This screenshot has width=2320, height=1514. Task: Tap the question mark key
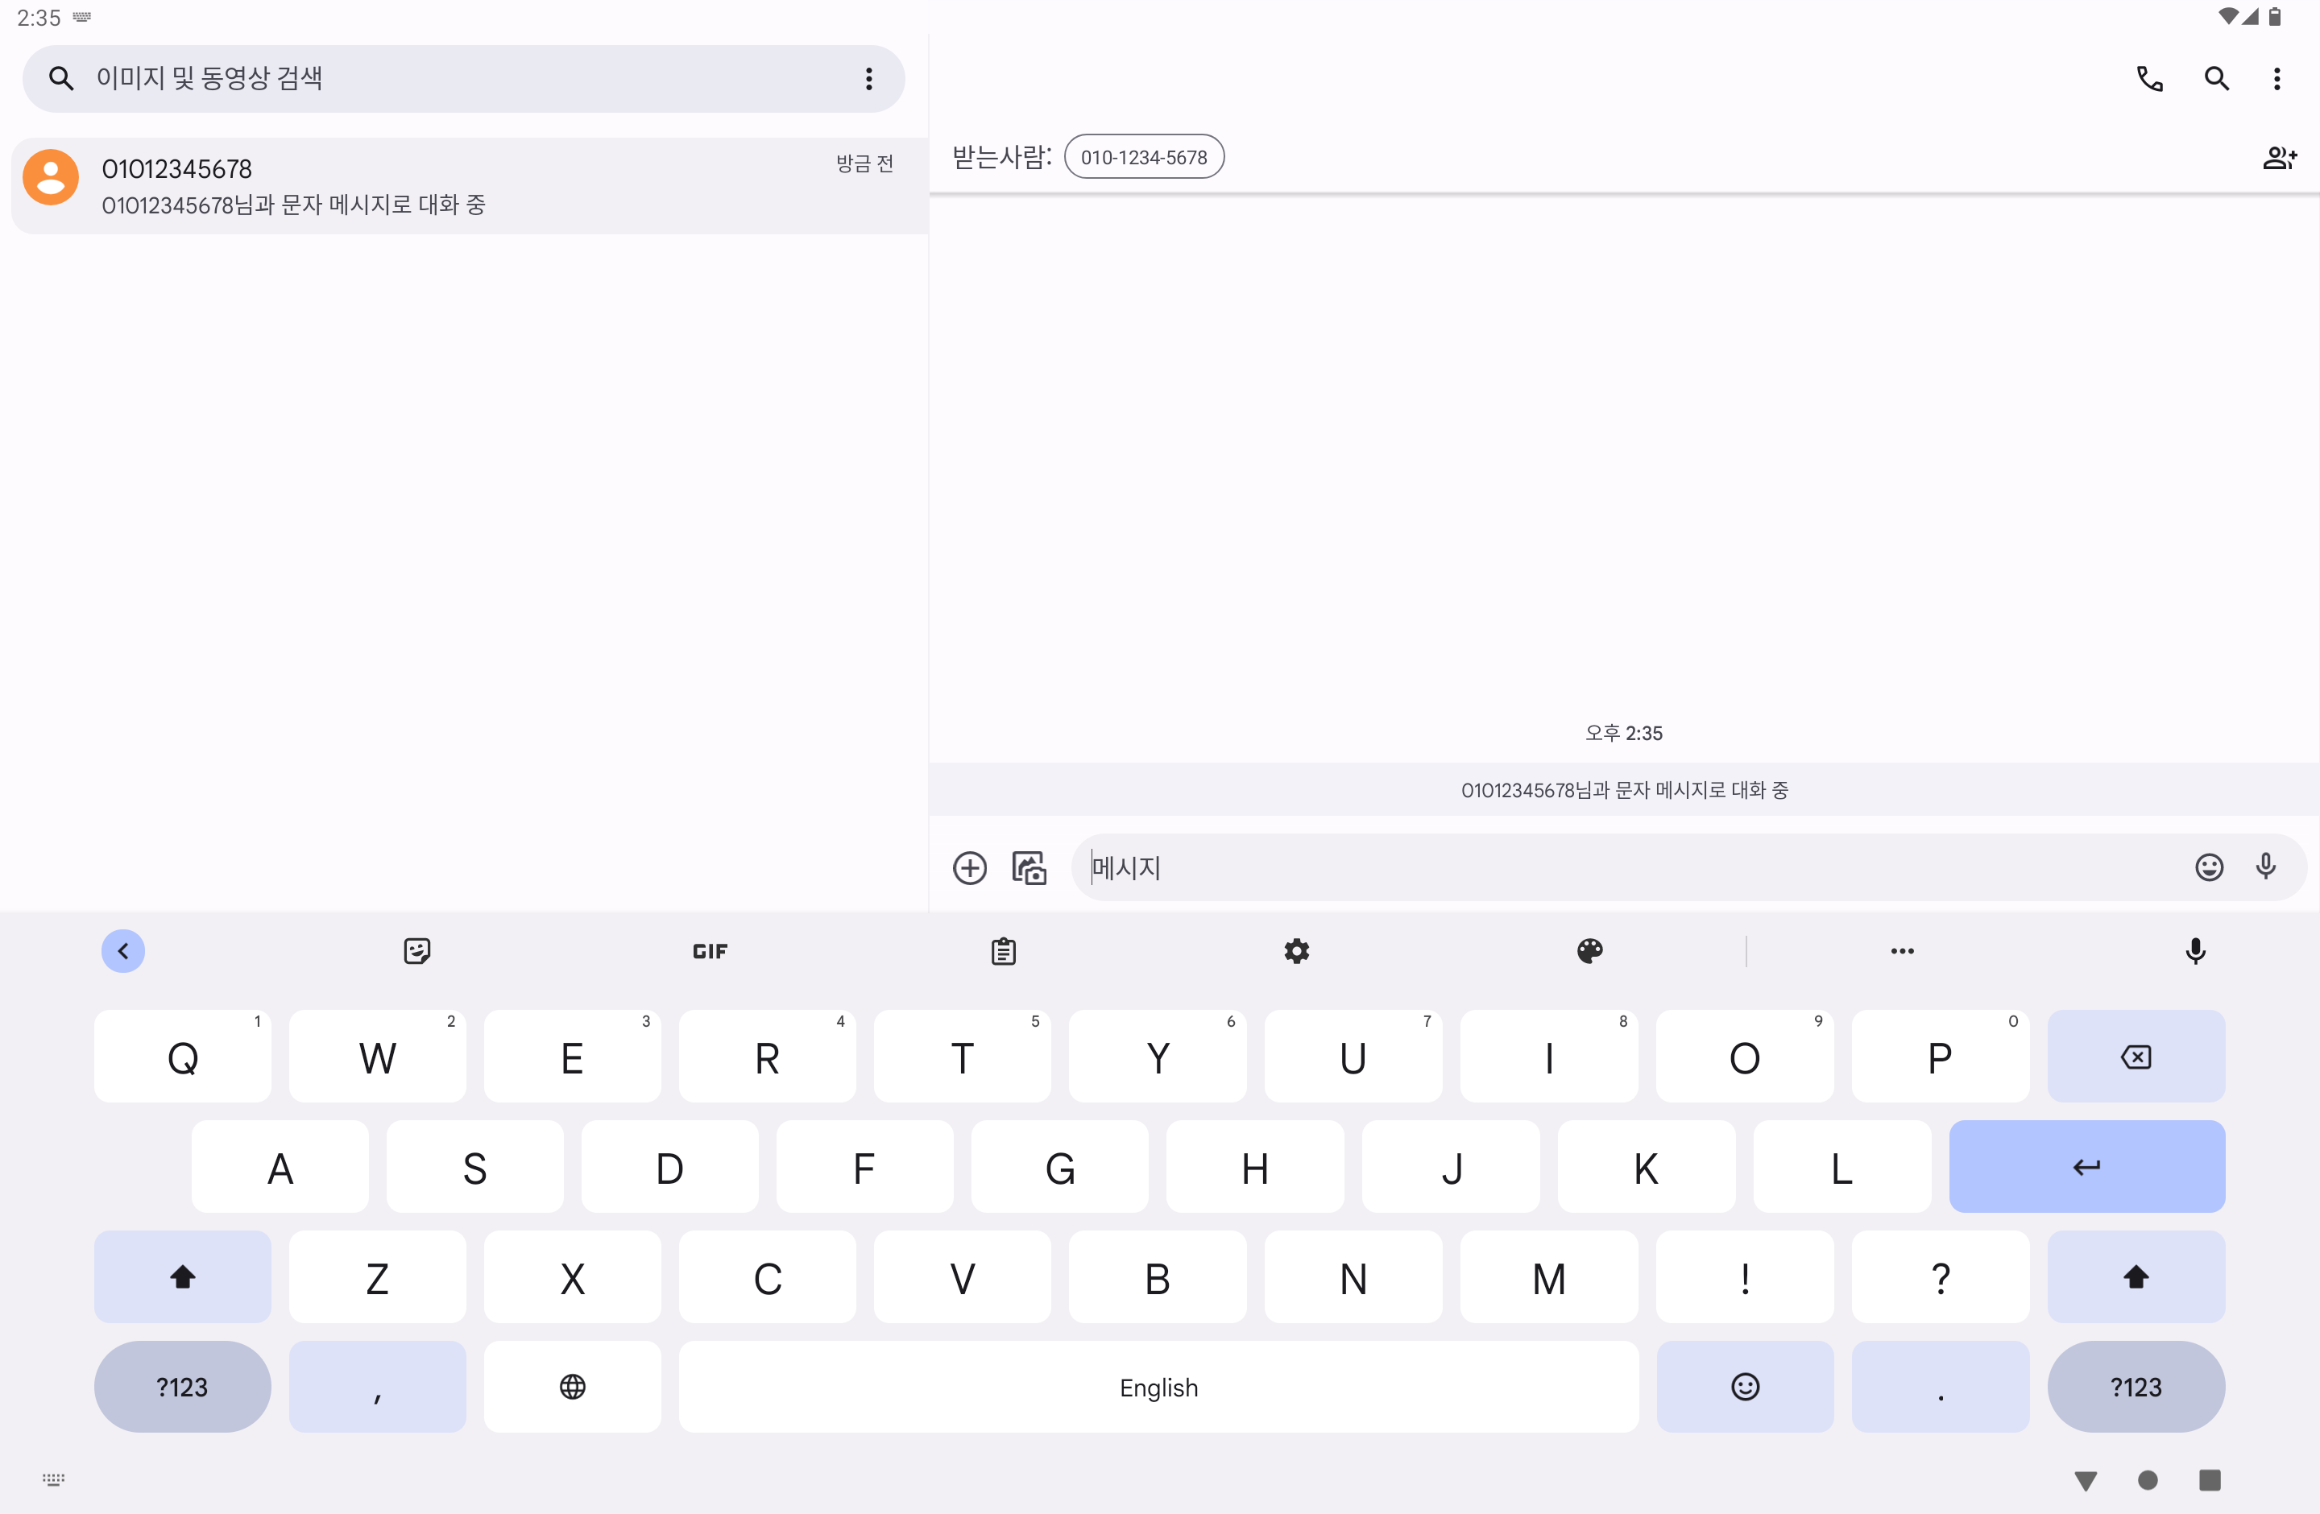point(1940,1276)
